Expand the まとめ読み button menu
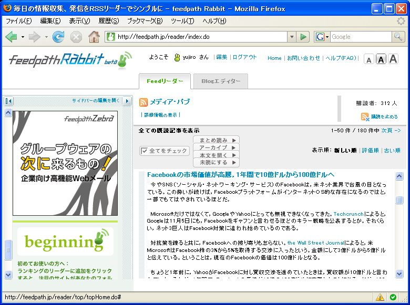The image size is (410, 305). click(216, 140)
